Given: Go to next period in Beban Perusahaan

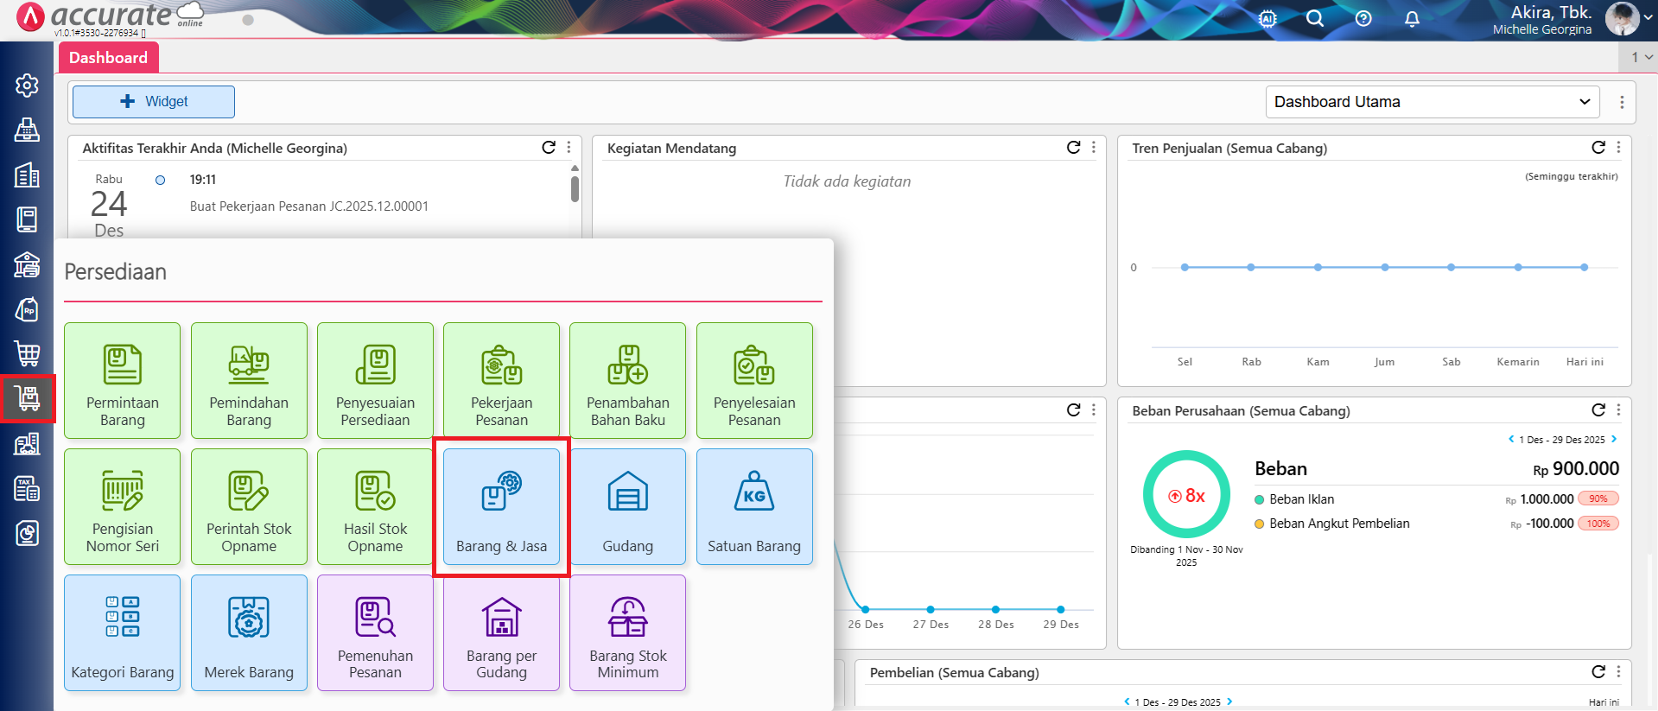Looking at the screenshot, I should [x=1614, y=439].
